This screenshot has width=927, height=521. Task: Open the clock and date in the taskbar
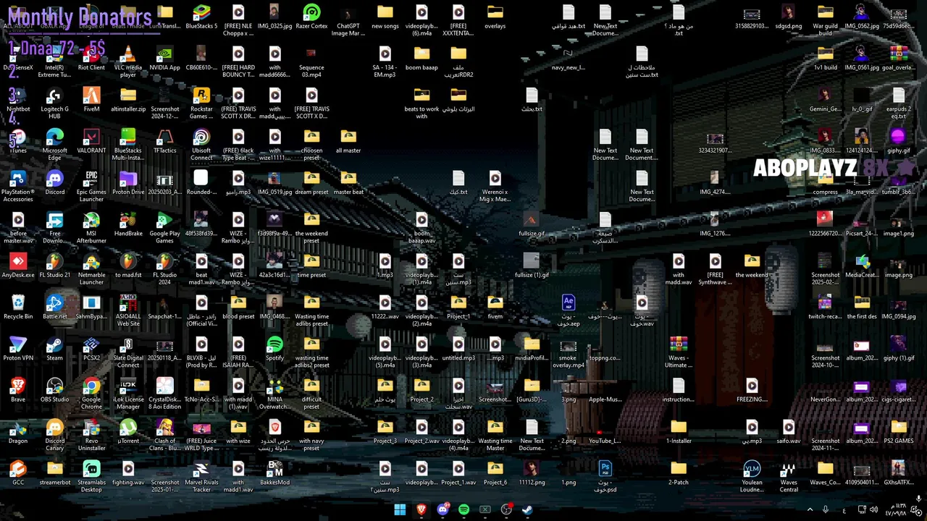[x=896, y=510]
